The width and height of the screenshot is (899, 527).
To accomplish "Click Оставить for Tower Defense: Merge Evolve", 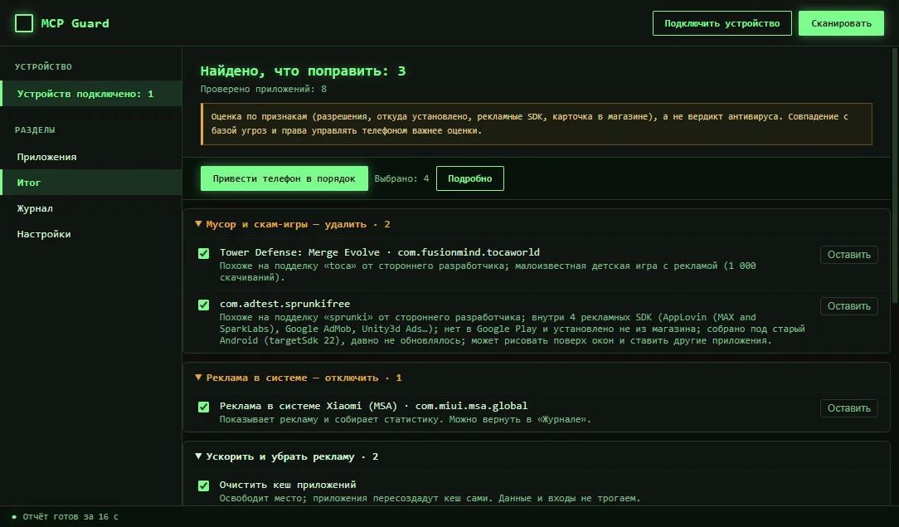I will click(x=848, y=255).
